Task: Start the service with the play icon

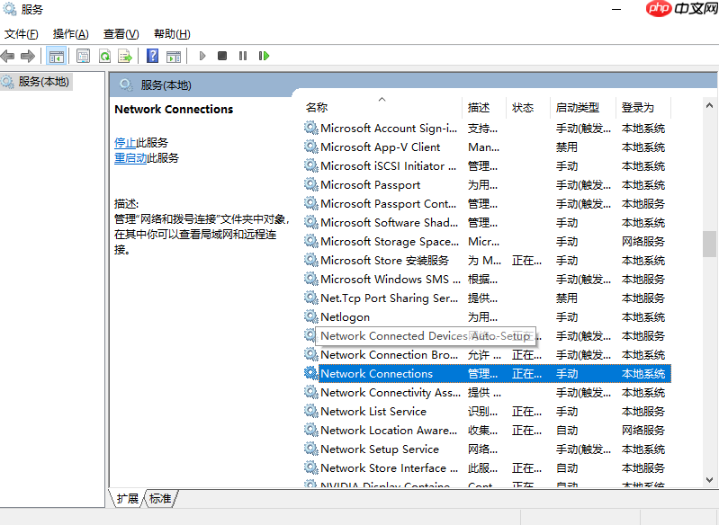Action: pyautogui.click(x=202, y=56)
